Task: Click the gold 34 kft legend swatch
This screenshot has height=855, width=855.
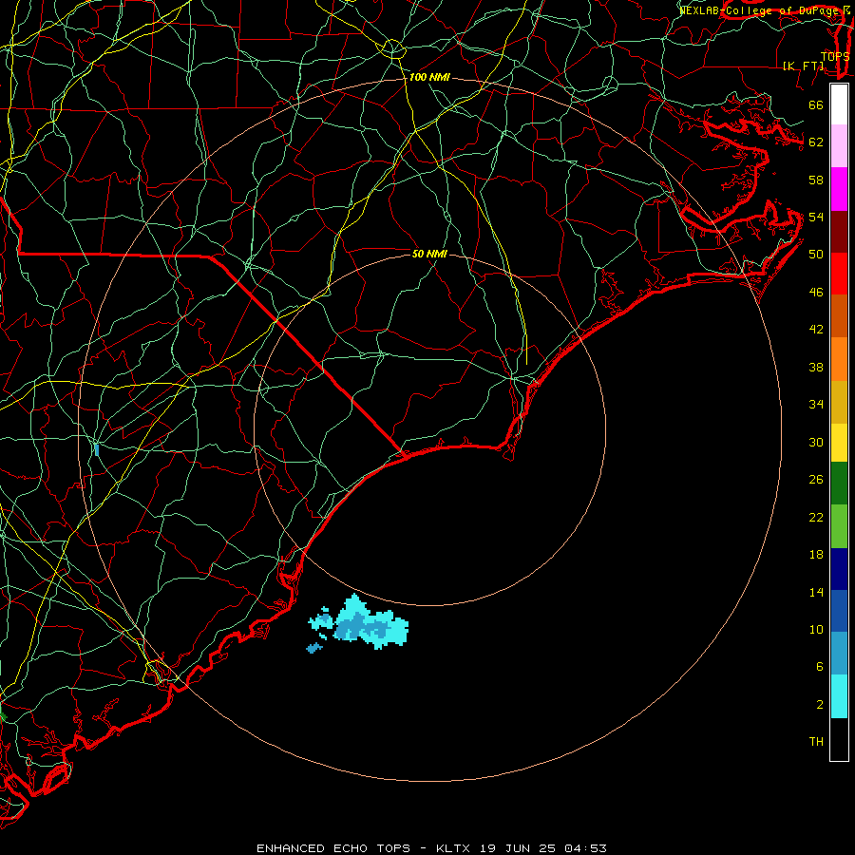Action: 839,402
